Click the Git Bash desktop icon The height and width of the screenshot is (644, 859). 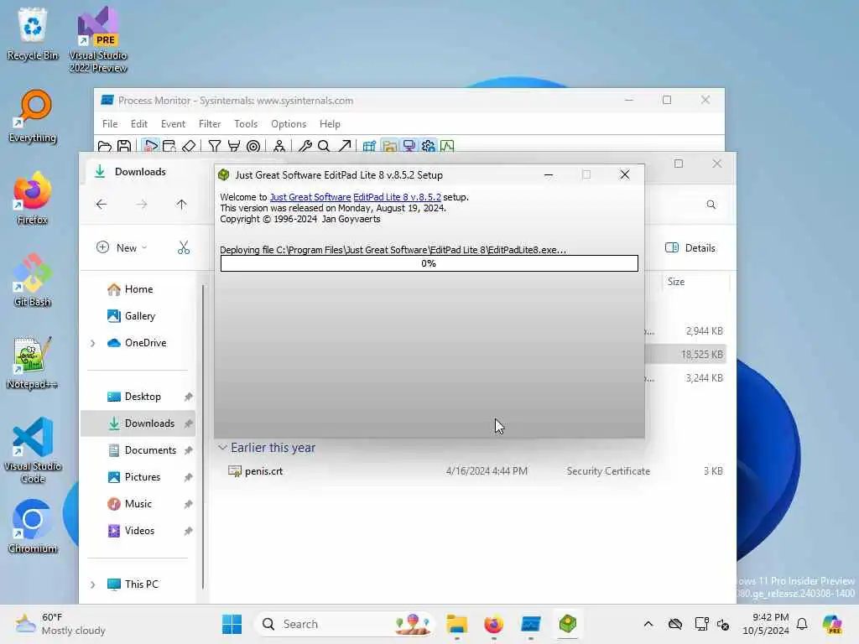33,280
